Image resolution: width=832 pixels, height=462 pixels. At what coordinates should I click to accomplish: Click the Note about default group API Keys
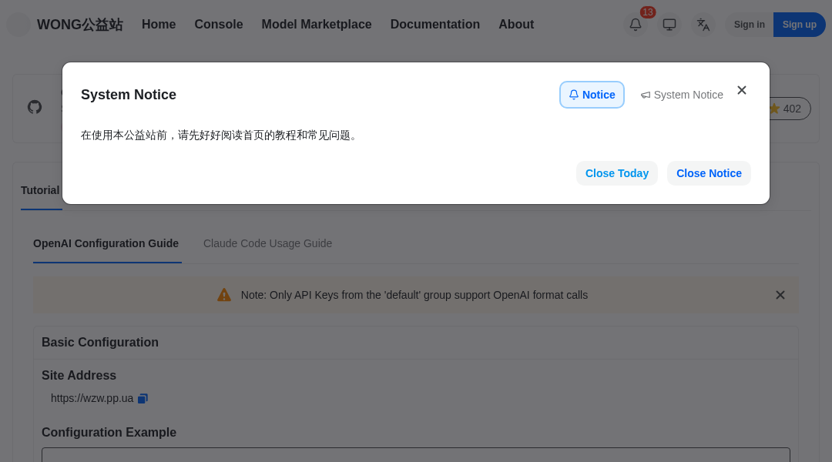click(x=414, y=295)
